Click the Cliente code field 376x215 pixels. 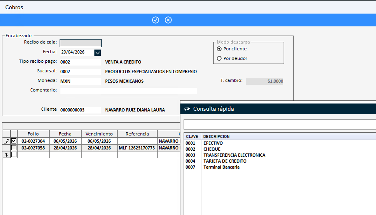80,110
